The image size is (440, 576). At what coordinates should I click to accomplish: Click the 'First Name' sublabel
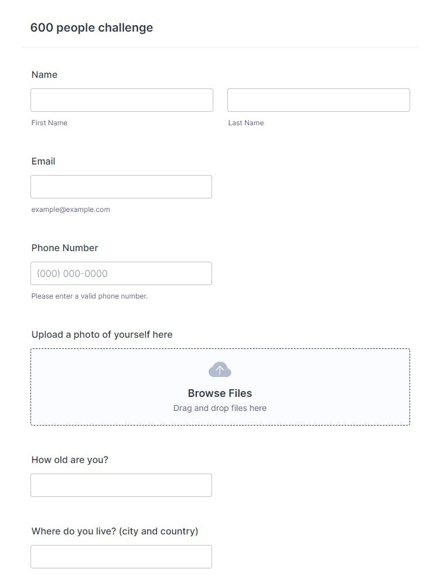tap(49, 123)
